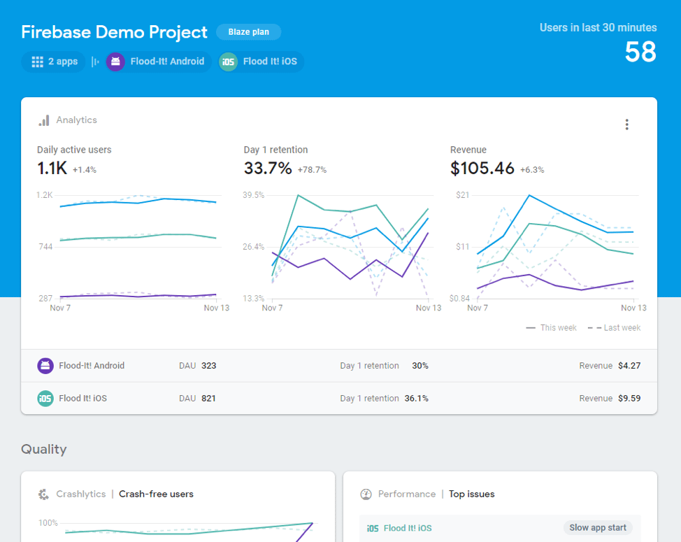Click the 58 users in last 30 minutes count
Image resolution: width=681 pixels, height=542 pixels.
pos(640,52)
